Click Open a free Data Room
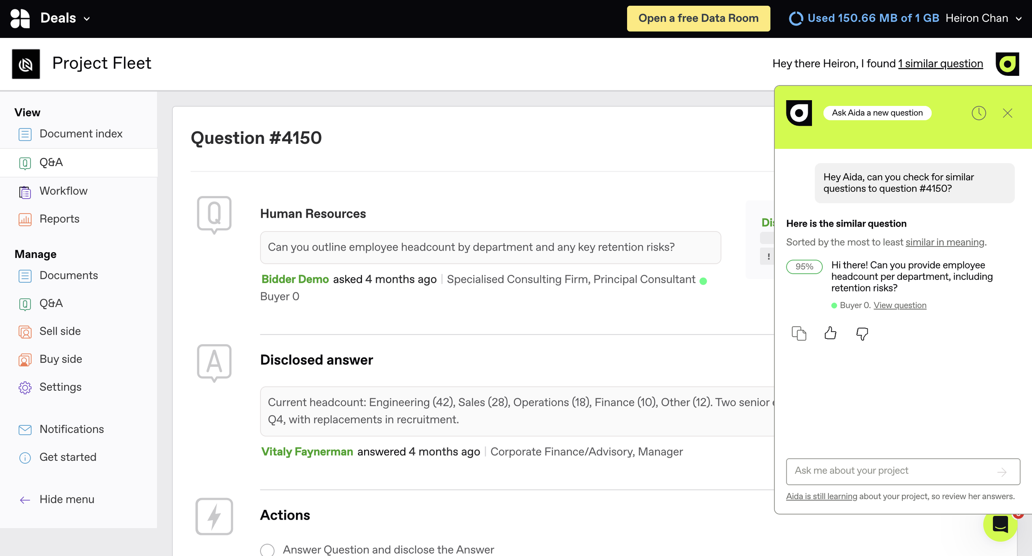Viewport: 1032px width, 556px height. tap(698, 18)
